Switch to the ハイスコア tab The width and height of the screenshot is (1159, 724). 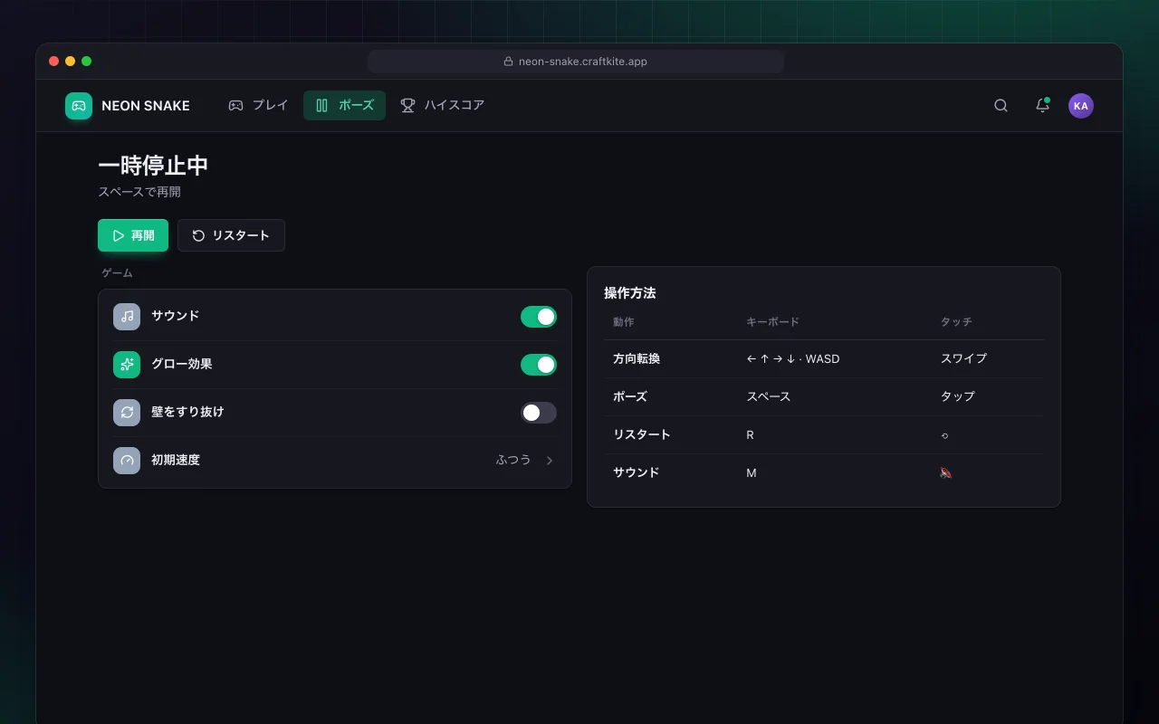[x=443, y=106]
